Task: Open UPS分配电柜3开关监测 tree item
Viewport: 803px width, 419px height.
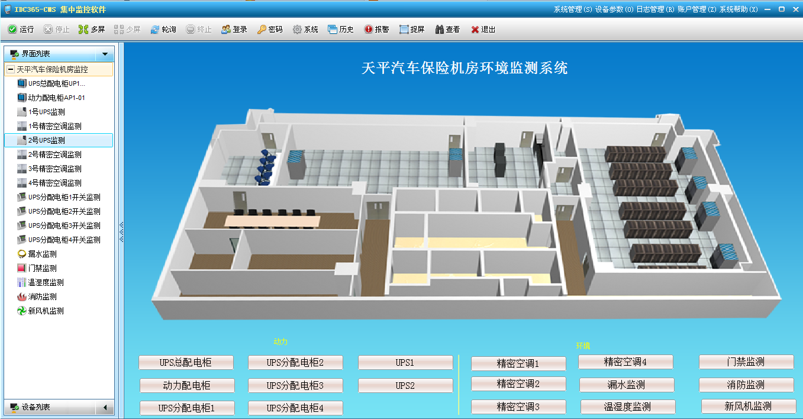Action: (x=65, y=225)
